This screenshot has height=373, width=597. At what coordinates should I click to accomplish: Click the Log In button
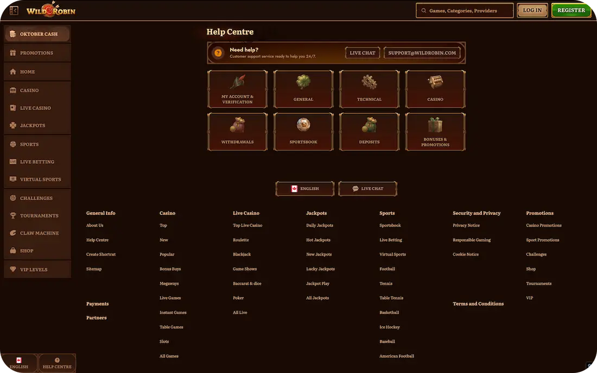tap(532, 10)
